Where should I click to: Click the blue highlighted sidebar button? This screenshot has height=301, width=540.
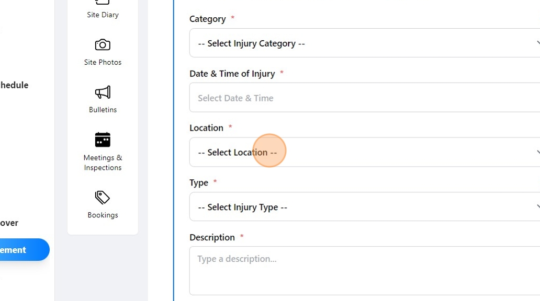tap(24, 250)
